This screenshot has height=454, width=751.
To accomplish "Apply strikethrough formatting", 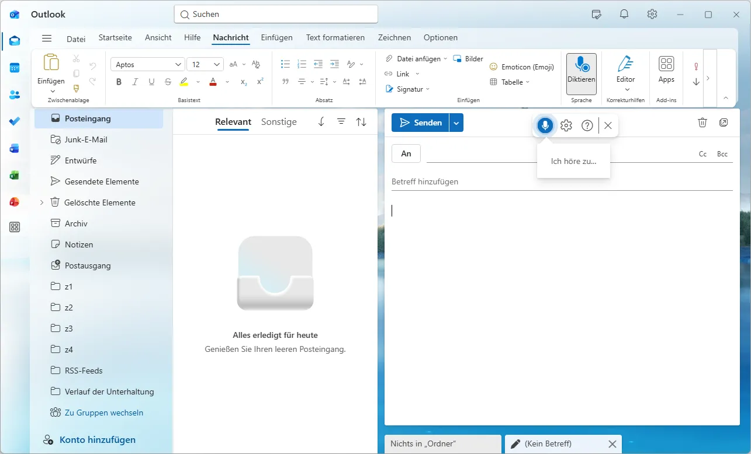I will click(168, 82).
